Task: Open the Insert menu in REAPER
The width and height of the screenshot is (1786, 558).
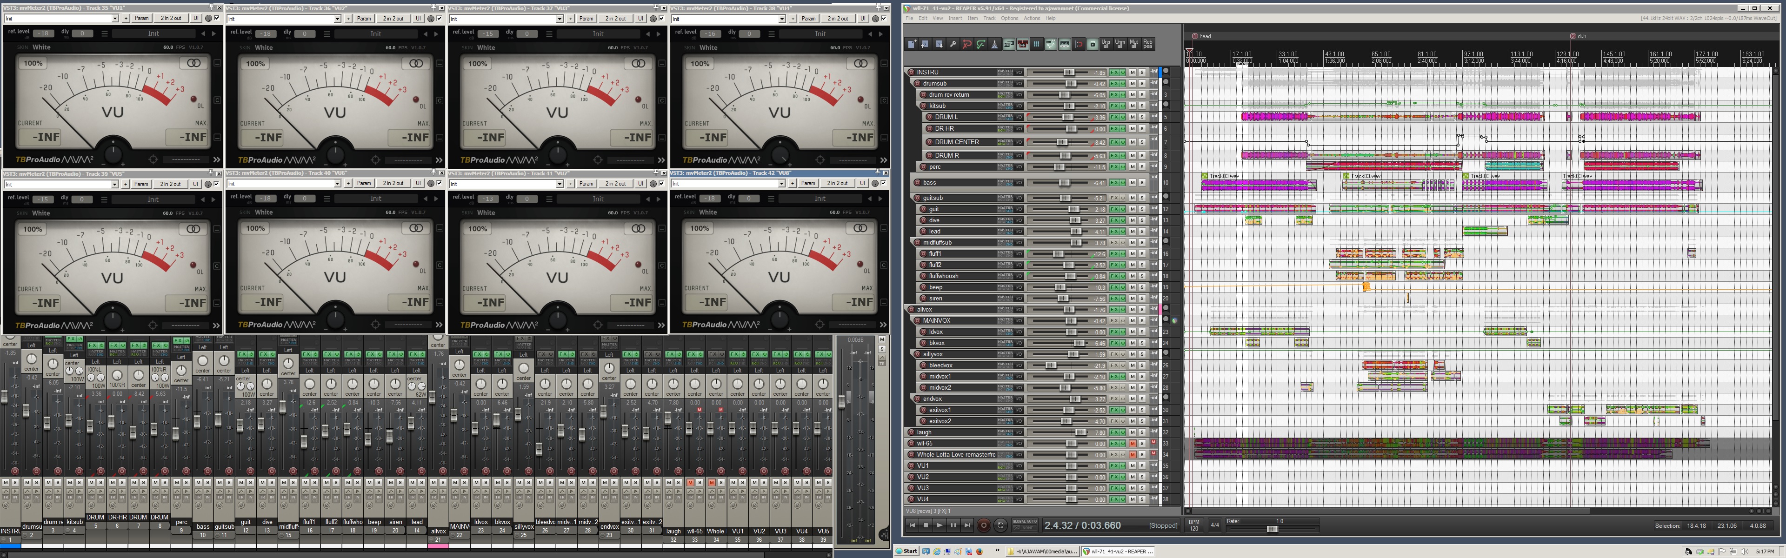Action: (955, 18)
